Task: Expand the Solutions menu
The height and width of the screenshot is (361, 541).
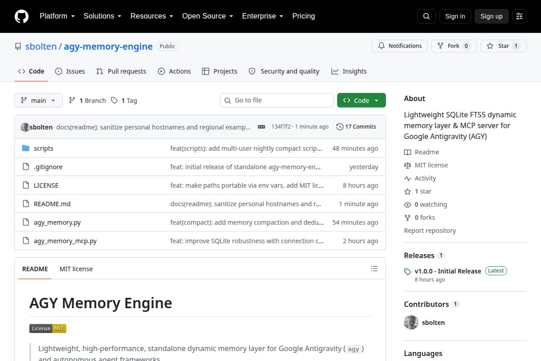Action: click(102, 16)
